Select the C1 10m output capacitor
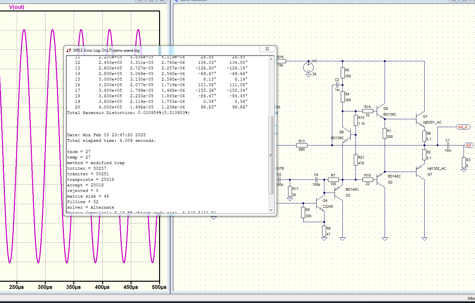The height and width of the screenshot is (303, 475). [448, 145]
